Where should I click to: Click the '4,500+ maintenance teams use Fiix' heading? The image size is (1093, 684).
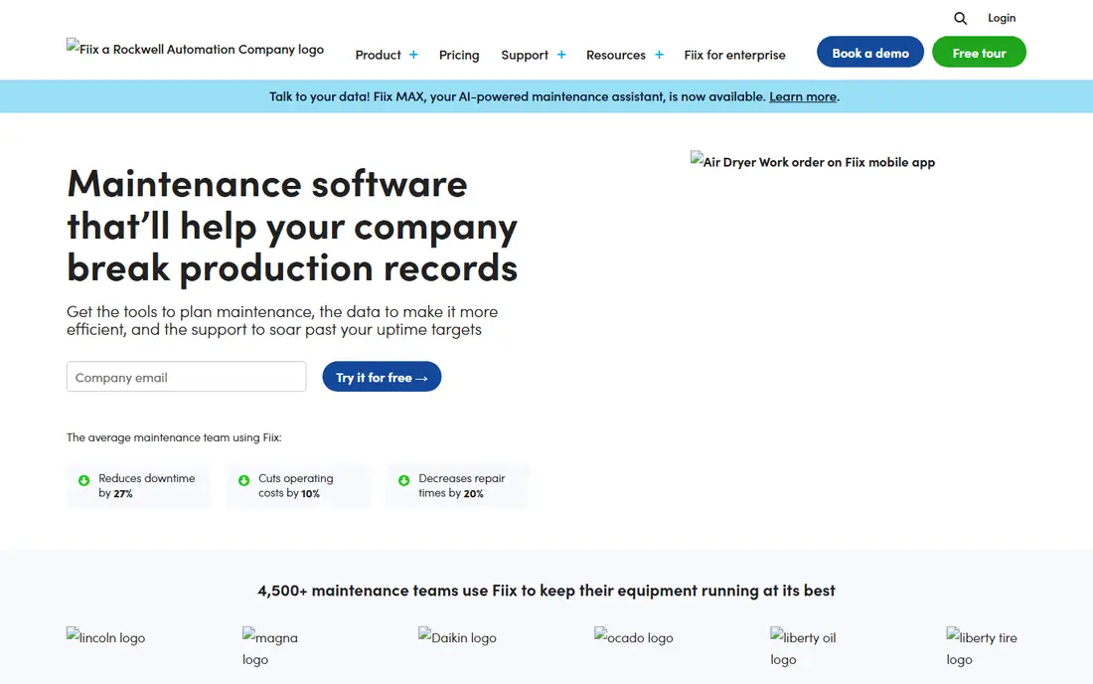pyautogui.click(x=546, y=590)
